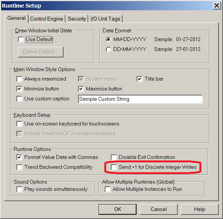Select the I/O Unit Tags tab

click(105, 19)
